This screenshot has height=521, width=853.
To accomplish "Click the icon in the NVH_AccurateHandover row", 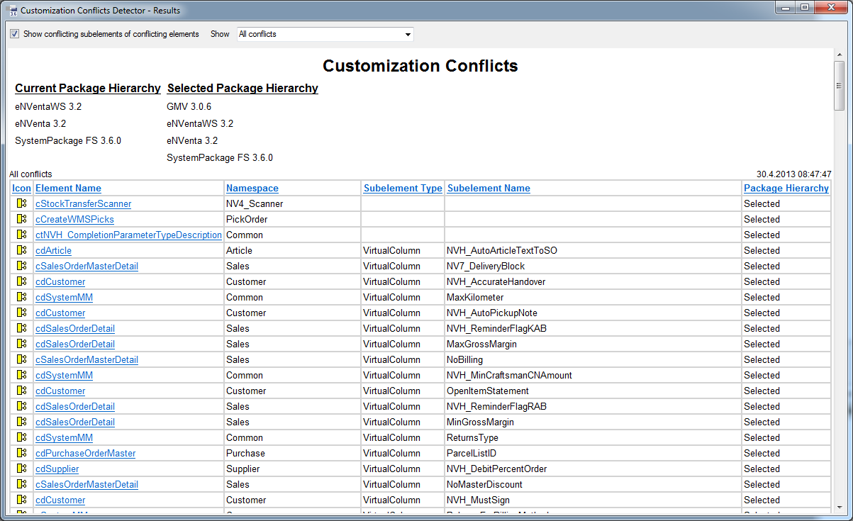I will [x=22, y=281].
